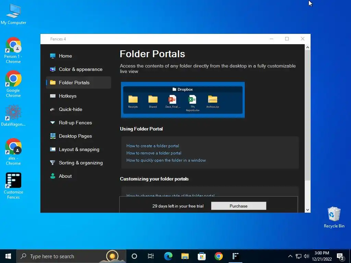Click the Desktop Pages grid icon
Screen dimensions: 351x263
[x=53, y=136]
